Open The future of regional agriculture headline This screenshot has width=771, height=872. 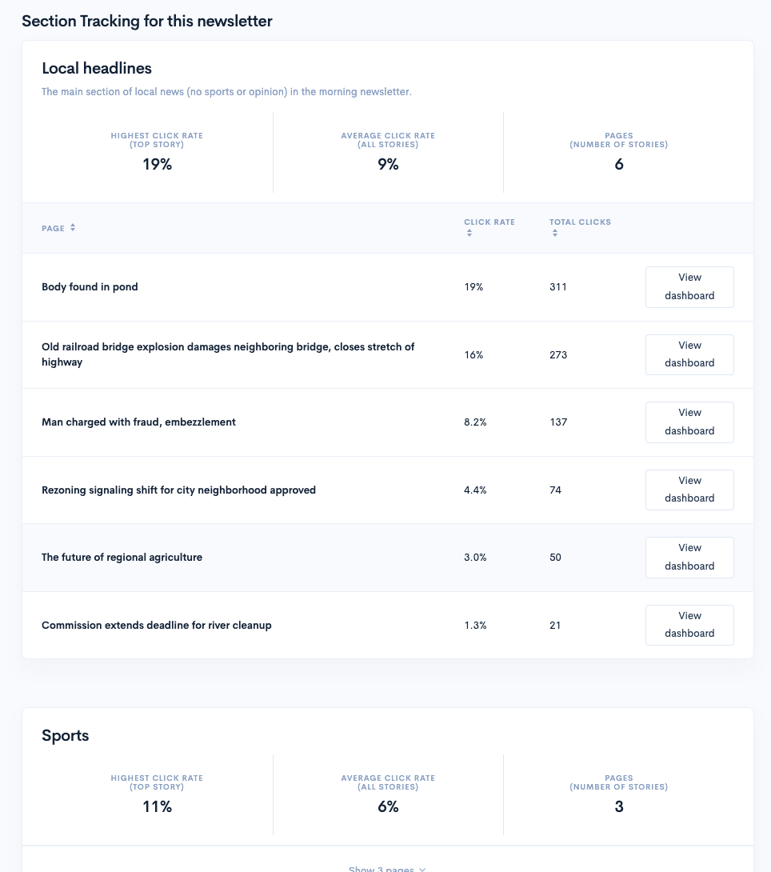[x=122, y=557]
